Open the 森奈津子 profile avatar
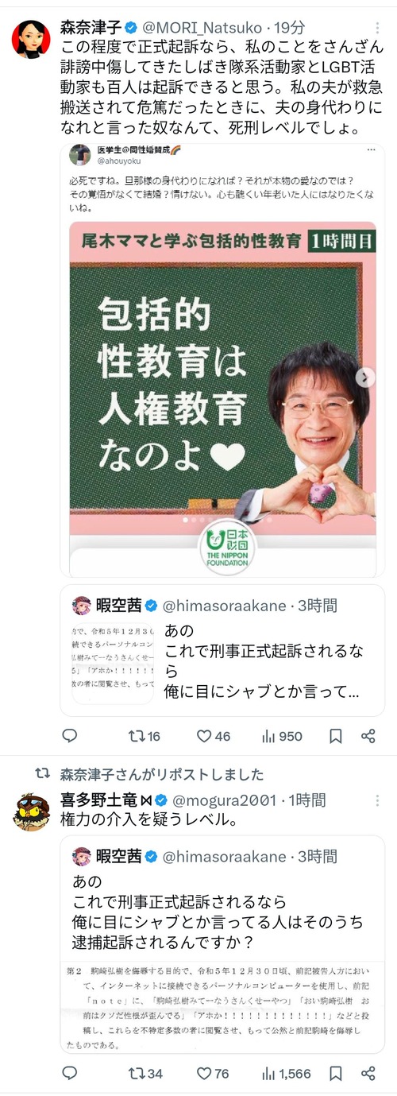The image size is (397, 1096). (31, 38)
